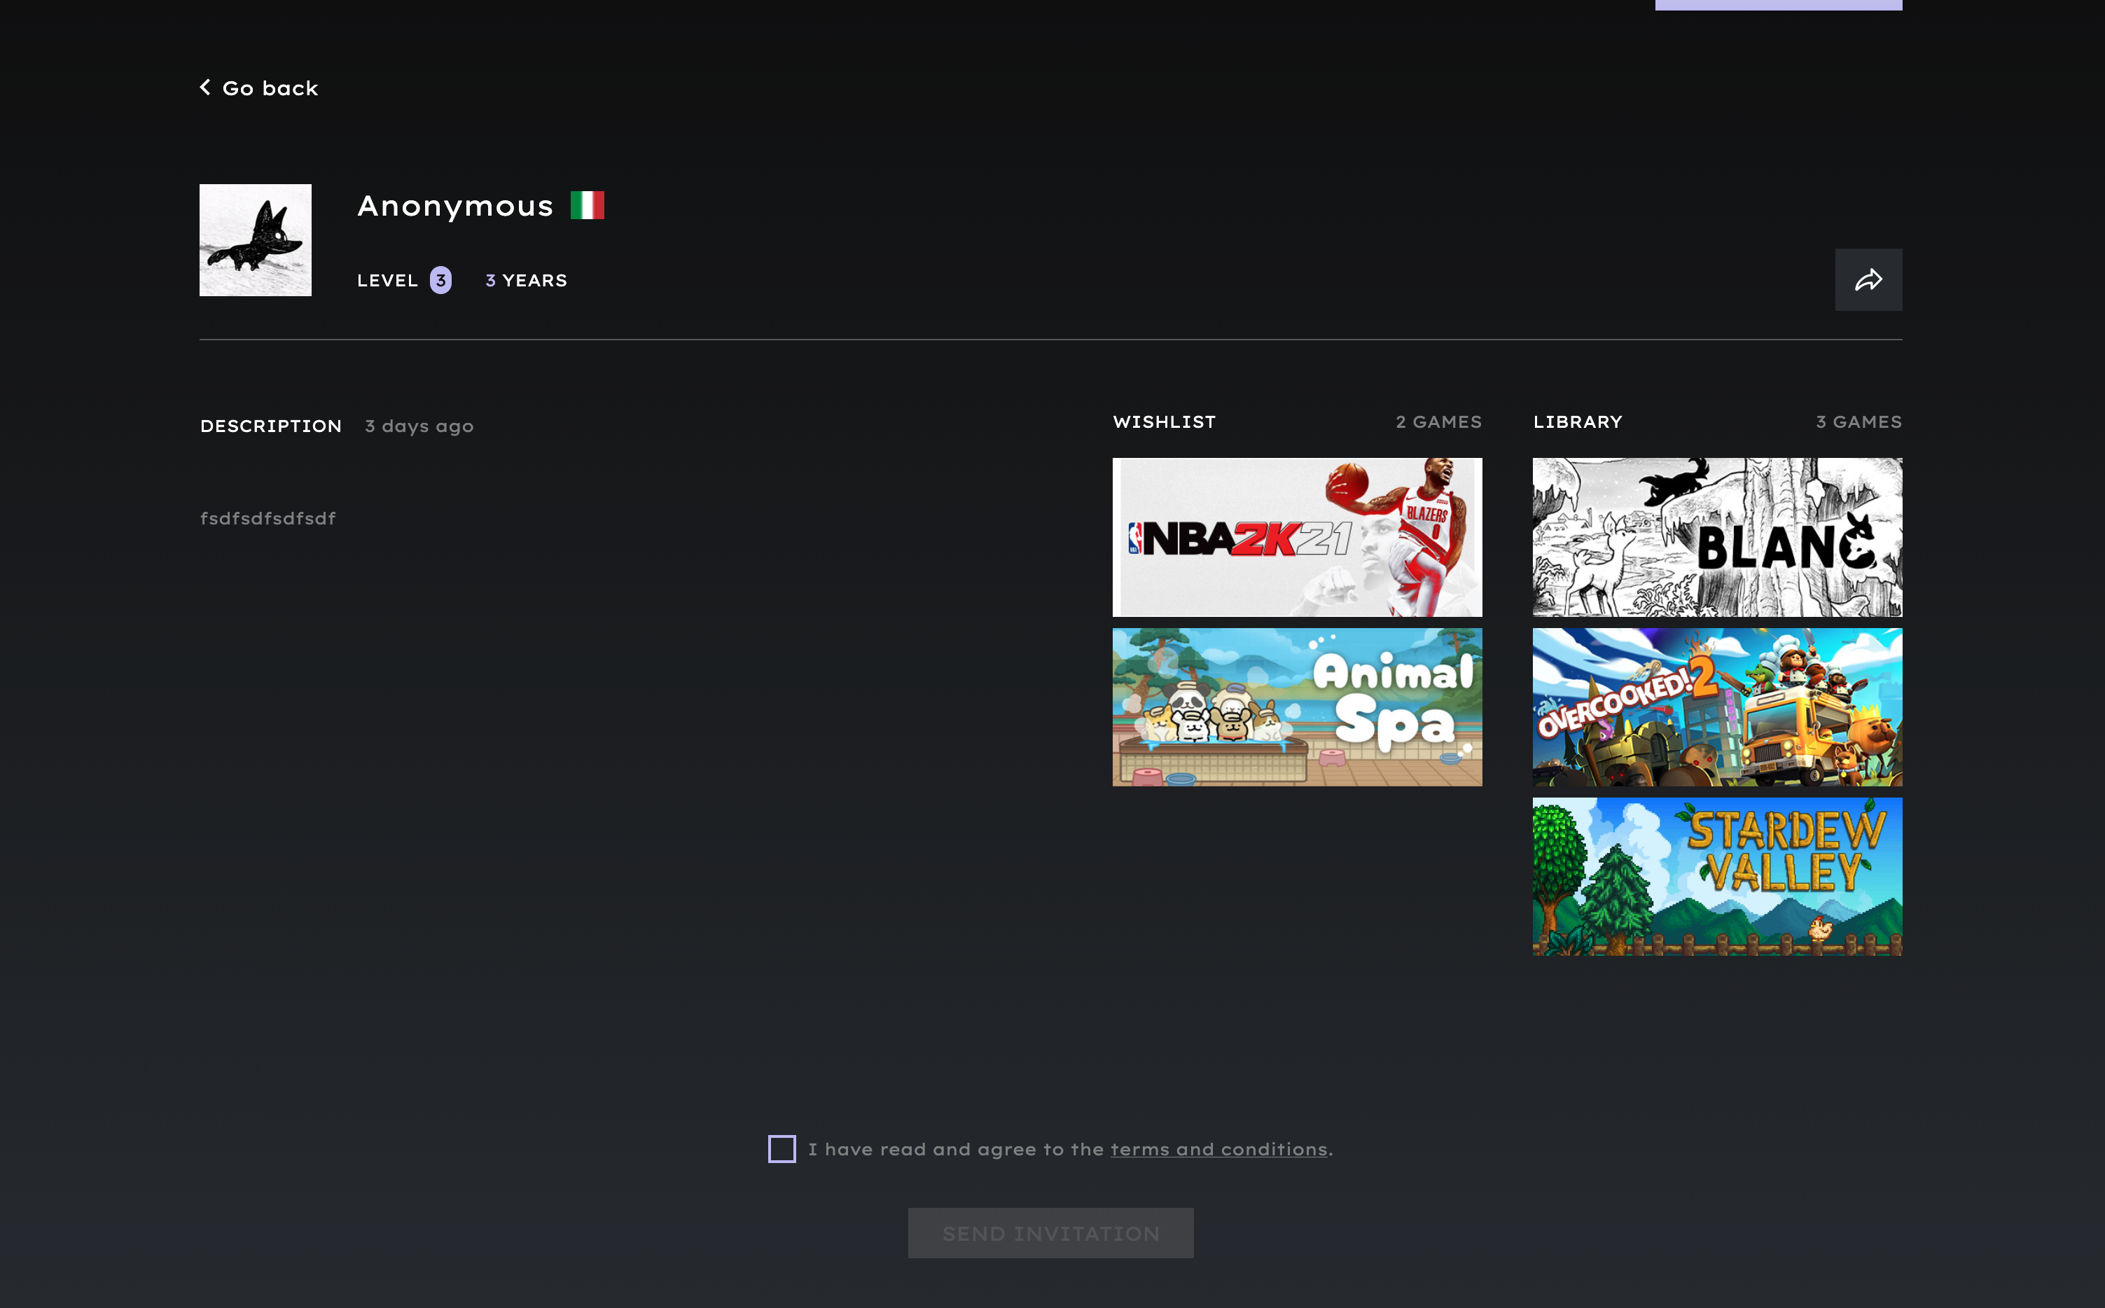This screenshot has width=2105, height=1308.
Task: Click the Go back text link
Action: pyautogui.click(x=270, y=88)
